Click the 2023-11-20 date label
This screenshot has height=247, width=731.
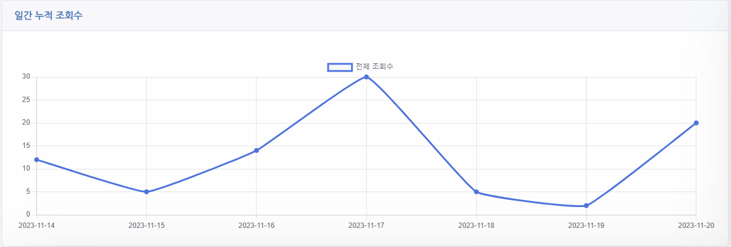point(696,226)
